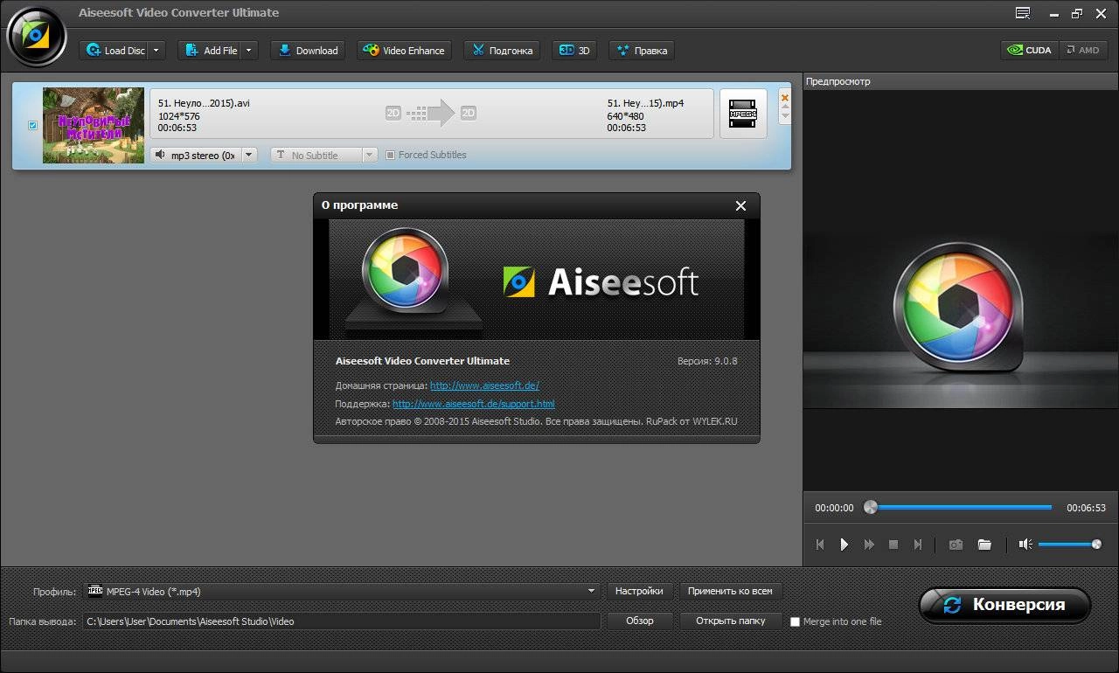Mute audio with the speaker icon
Screen dimensions: 1119x673
[1025, 545]
